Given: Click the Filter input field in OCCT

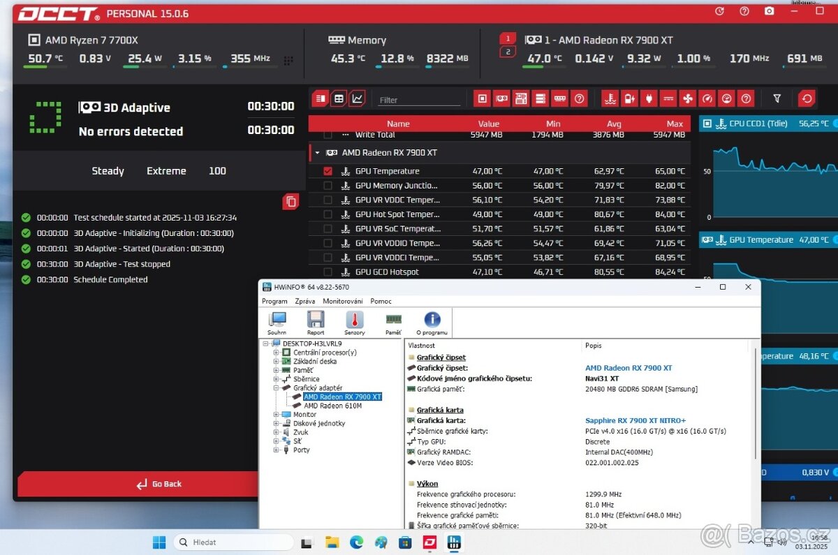Looking at the screenshot, I should (x=419, y=98).
